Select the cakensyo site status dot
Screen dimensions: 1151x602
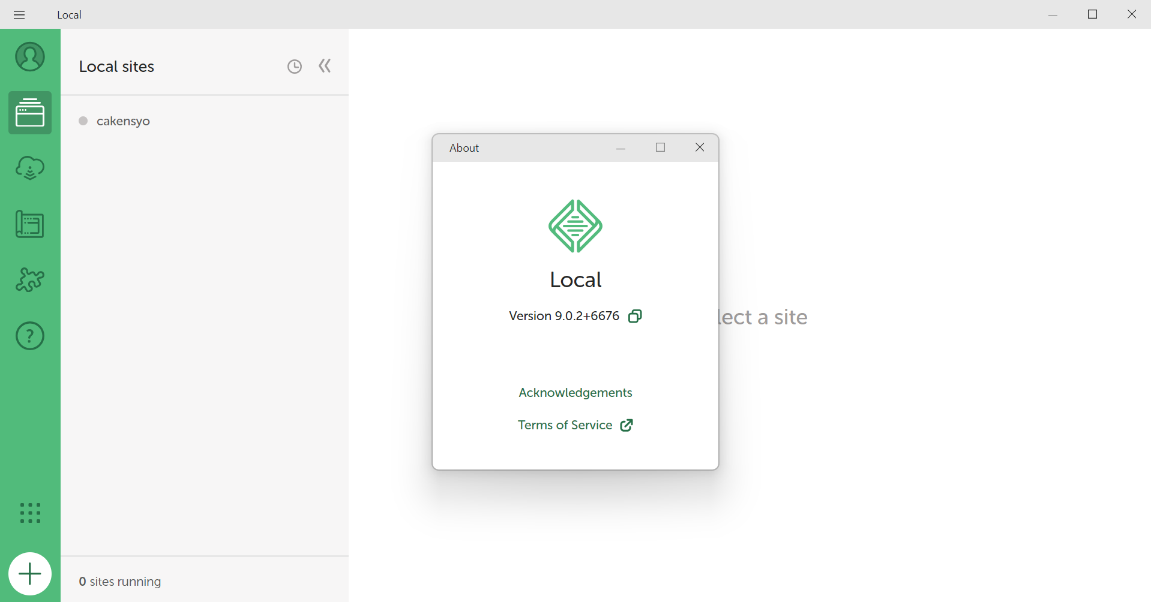coord(82,121)
